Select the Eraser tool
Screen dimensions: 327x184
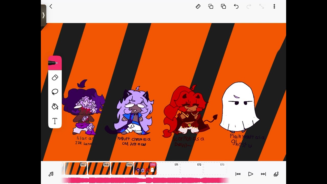[x=55, y=77]
